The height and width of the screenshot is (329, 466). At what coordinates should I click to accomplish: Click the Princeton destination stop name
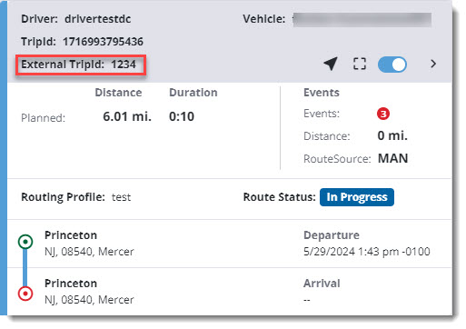(x=71, y=284)
